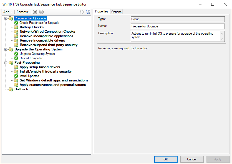Image resolution: width=232 pixels, height=164 pixels.
Task: Click the Rollback group folder icon
Action: pos(11,89)
